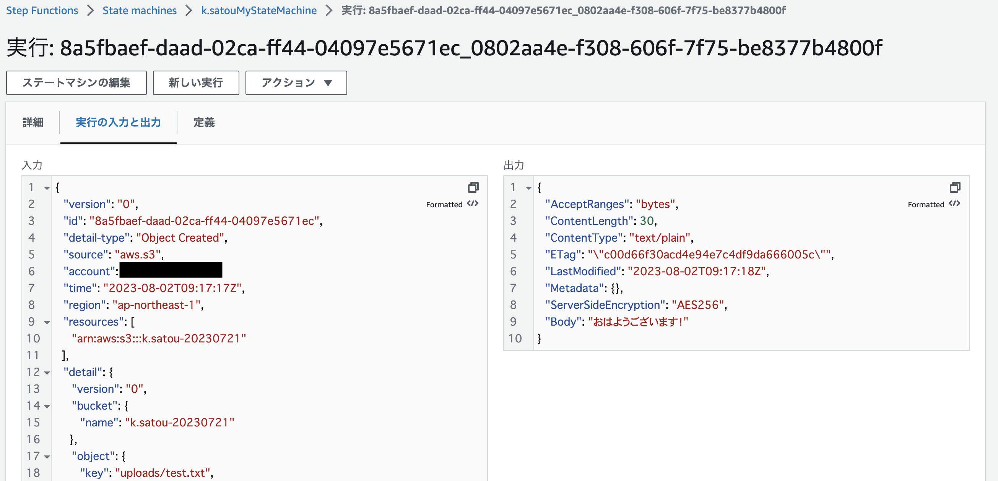Copy output JSON using copy icon
This screenshot has width=998, height=481.
click(x=955, y=188)
